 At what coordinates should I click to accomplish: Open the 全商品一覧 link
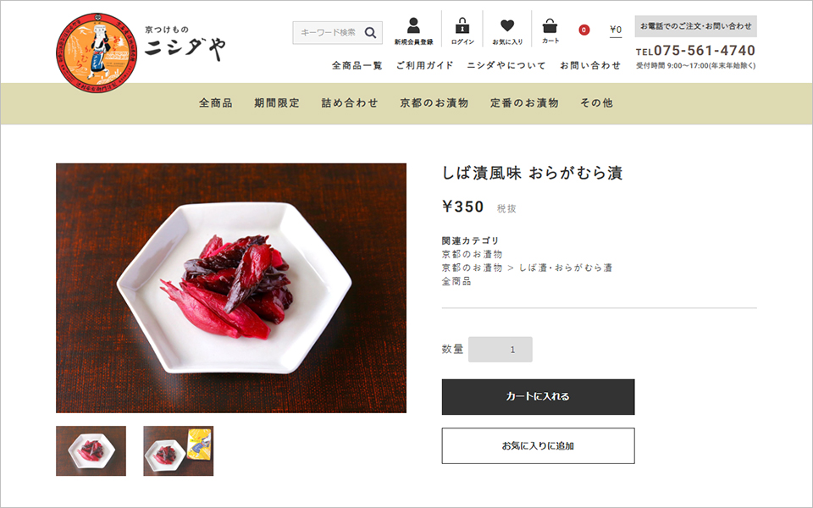click(357, 65)
